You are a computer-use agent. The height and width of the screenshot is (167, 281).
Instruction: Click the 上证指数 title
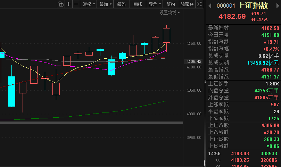pos(253,6)
